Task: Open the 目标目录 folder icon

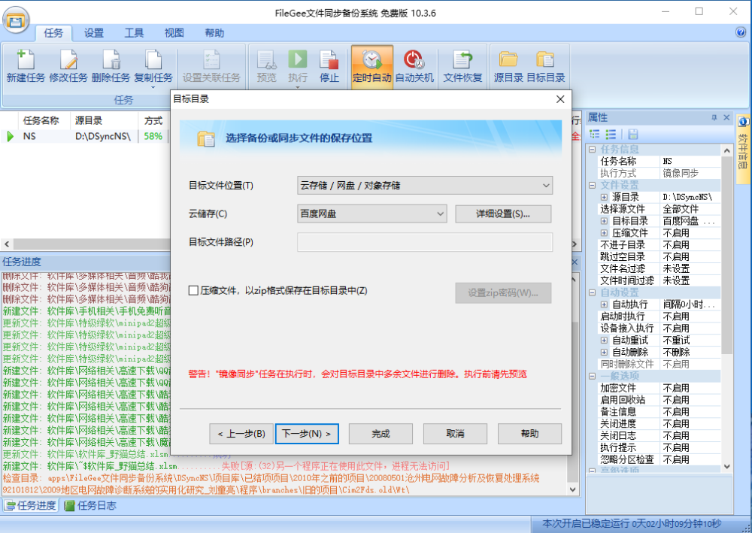Action: click(x=546, y=65)
